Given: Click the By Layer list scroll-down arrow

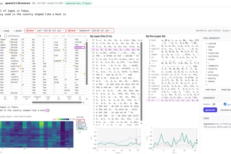Looking at the screenshot, I should (141, 124).
